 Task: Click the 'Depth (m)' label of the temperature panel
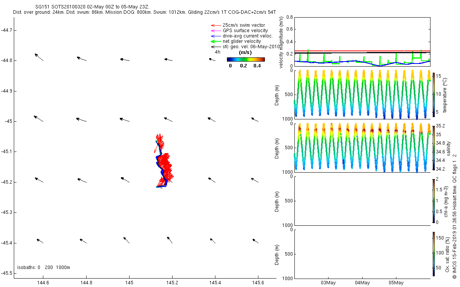pyautogui.click(x=277, y=95)
